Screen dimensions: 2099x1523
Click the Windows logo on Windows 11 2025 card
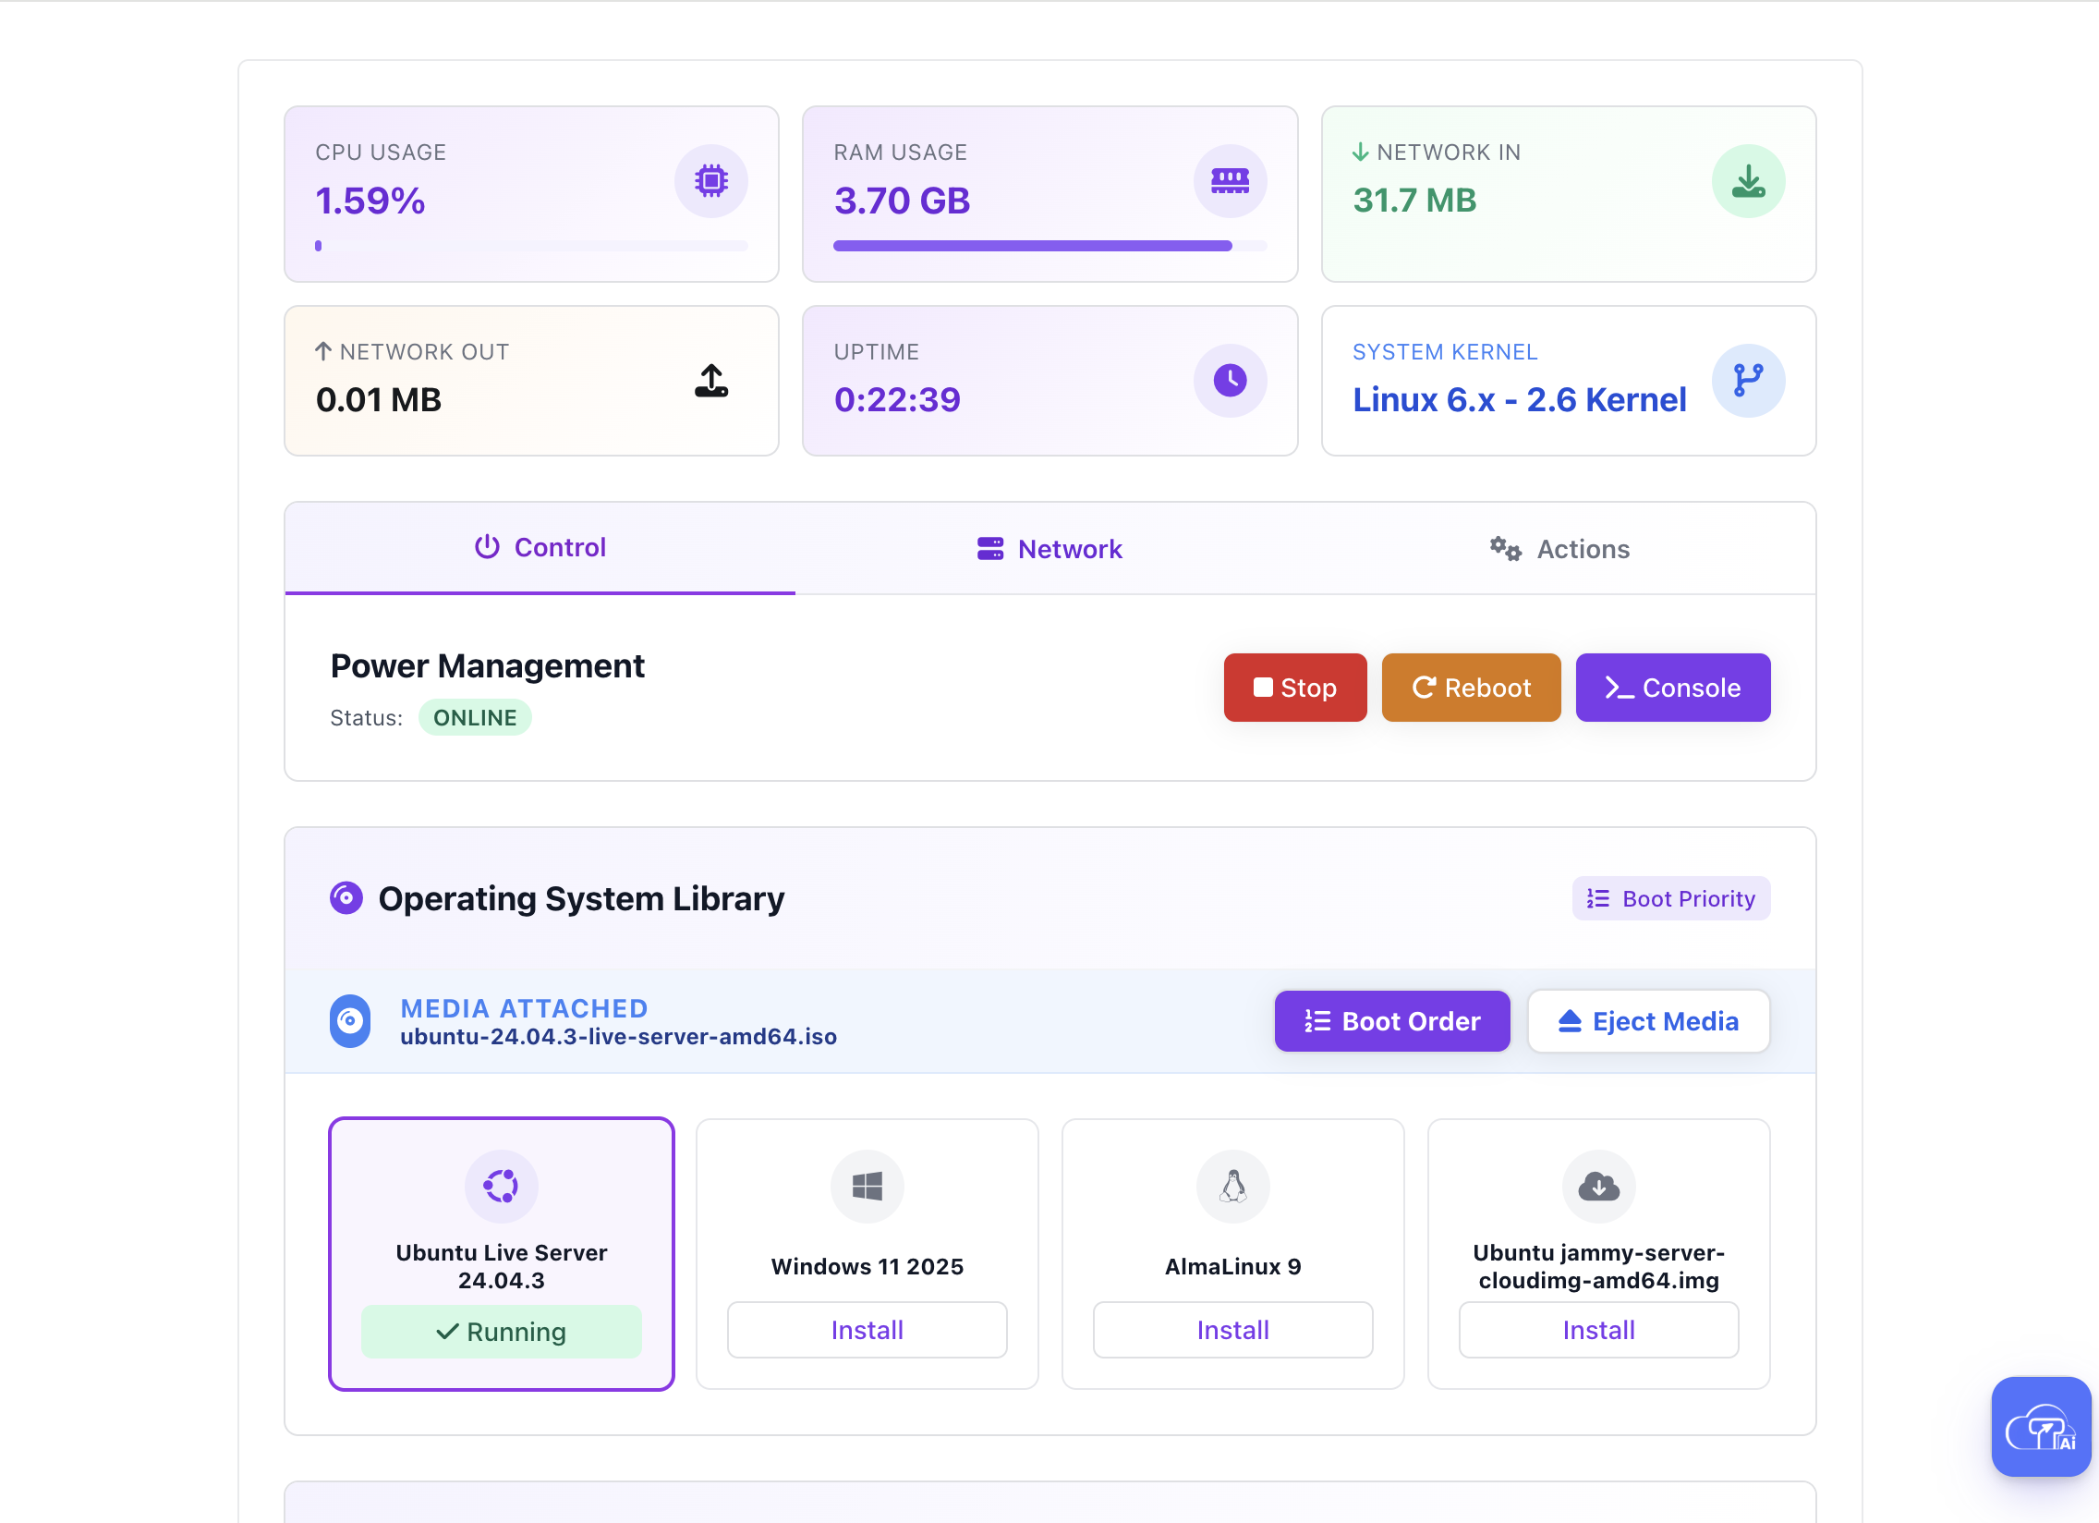point(867,1186)
